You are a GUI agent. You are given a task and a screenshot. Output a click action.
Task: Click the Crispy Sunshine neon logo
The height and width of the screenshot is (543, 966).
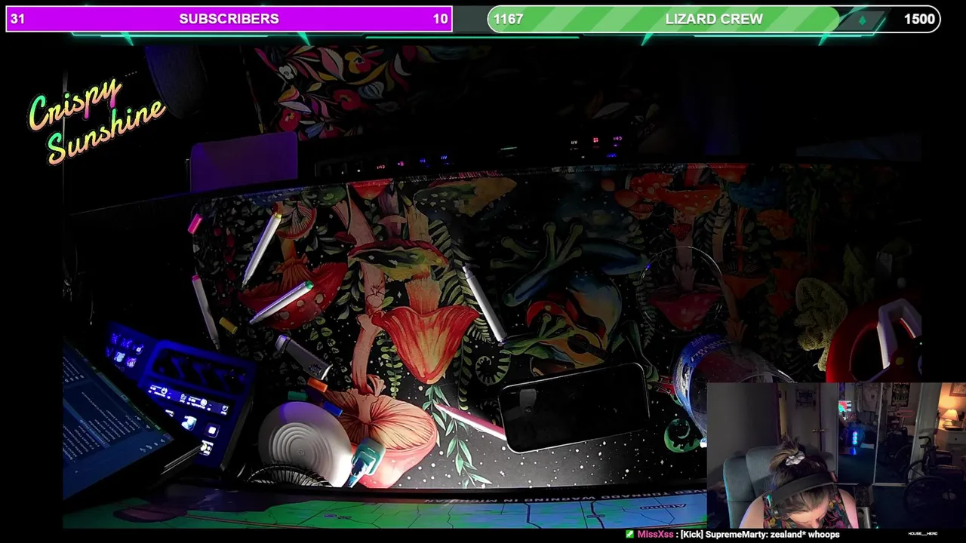click(97, 121)
